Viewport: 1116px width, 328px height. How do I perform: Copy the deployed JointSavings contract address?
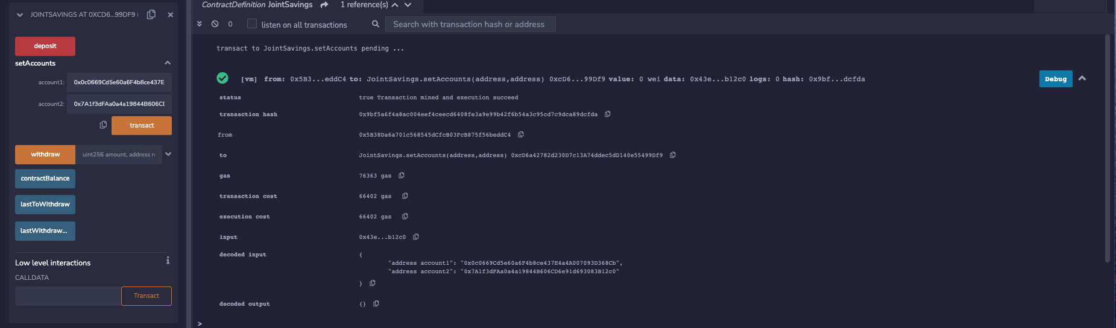(151, 14)
